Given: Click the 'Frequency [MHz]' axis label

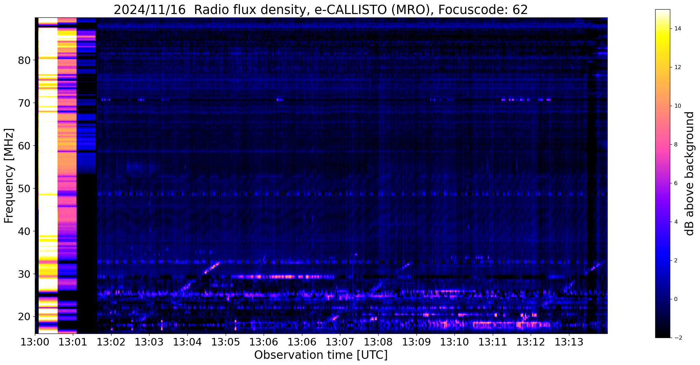Looking at the screenshot, I should click(x=9, y=176).
